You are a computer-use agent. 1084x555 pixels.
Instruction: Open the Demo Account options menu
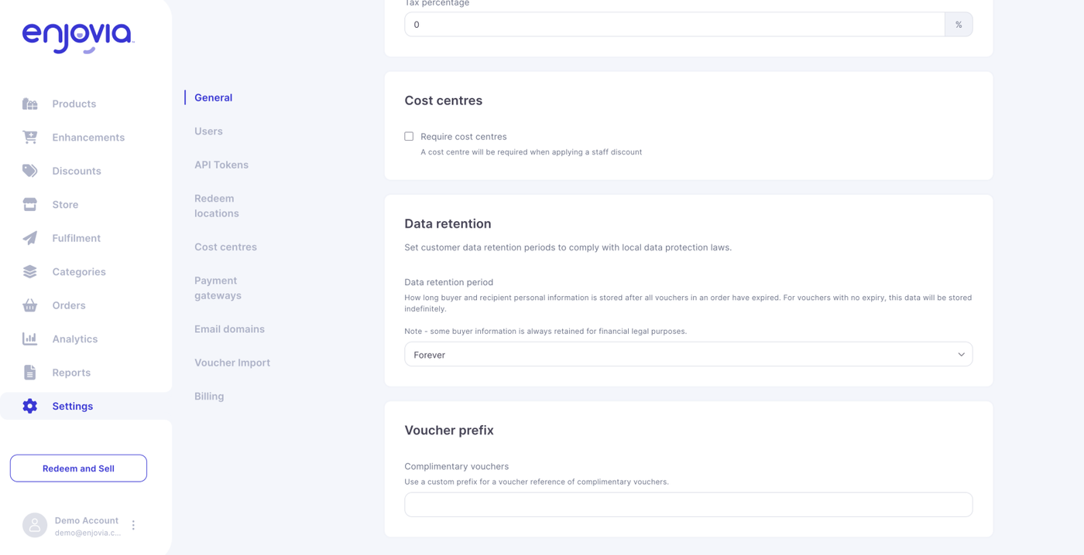tap(133, 526)
